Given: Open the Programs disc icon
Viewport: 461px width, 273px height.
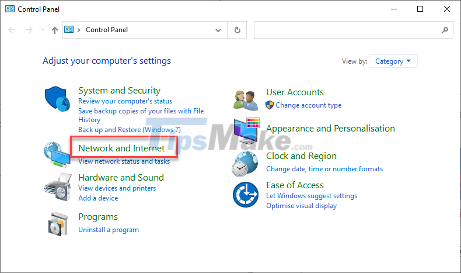Looking at the screenshot, I should pos(58,223).
